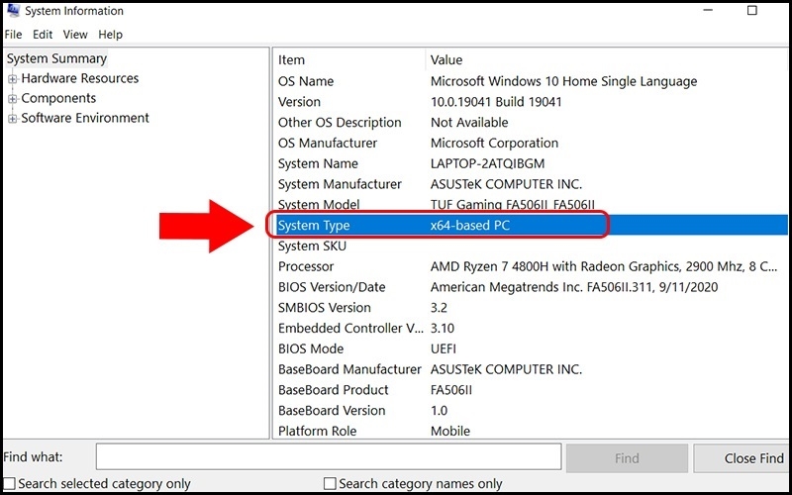Enable Search selected category only checkbox

pos(10,484)
